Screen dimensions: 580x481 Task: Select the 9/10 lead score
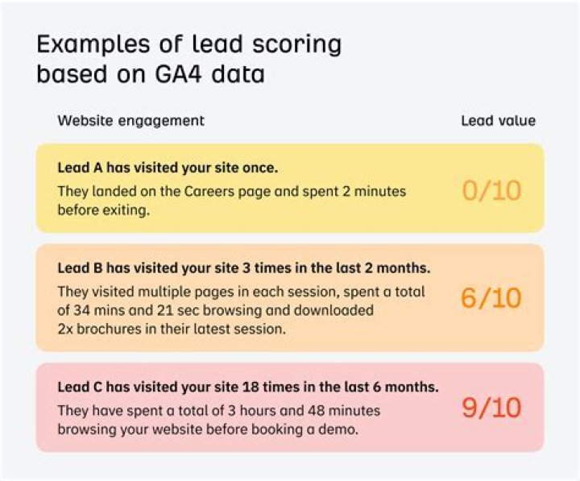pyautogui.click(x=491, y=408)
